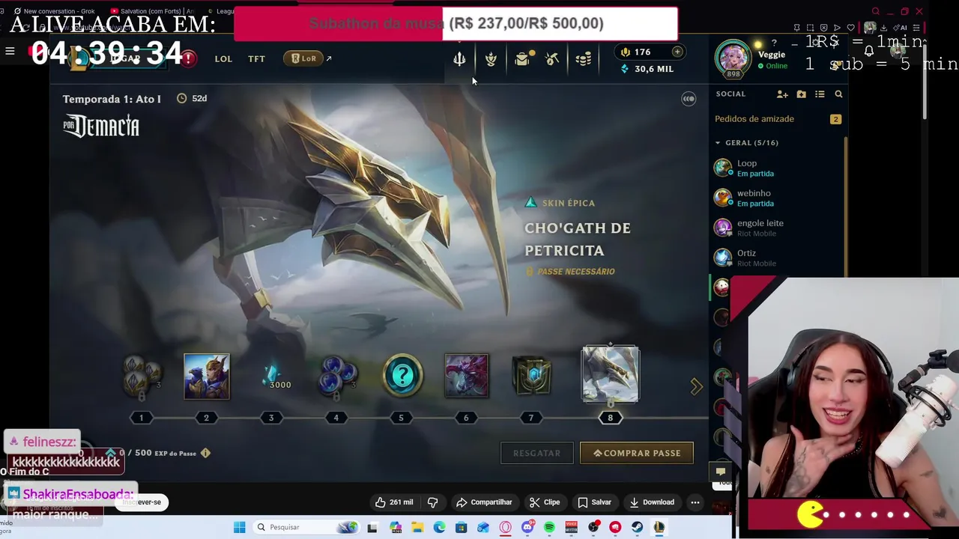Open Spotify from taskbar
This screenshot has width=959, height=539.
[549, 527]
